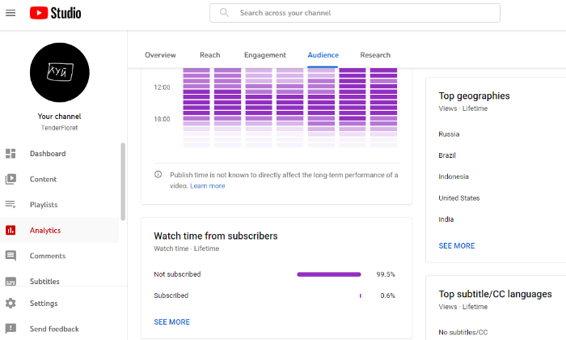The width and height of the screenshot is (566, 340).
Task: Click the Watch time from subscribers heading
Action: click(x=216, y=236)
